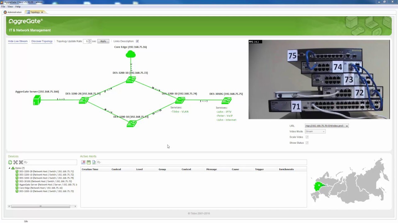Increase the Topology Update Rate spinner
Viewport: 398px width, 223px height.
[x=90, y=40]
